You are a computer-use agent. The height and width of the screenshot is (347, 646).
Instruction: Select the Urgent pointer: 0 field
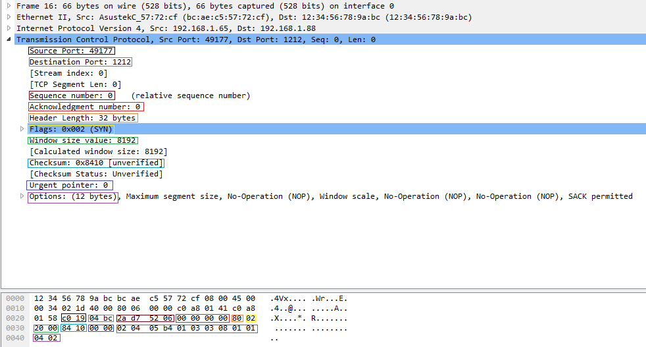69,185
